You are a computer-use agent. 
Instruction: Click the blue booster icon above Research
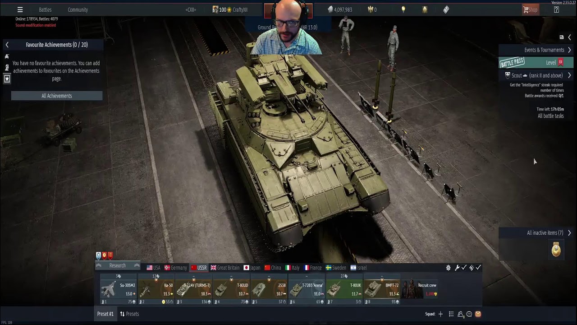coord(98,255)
